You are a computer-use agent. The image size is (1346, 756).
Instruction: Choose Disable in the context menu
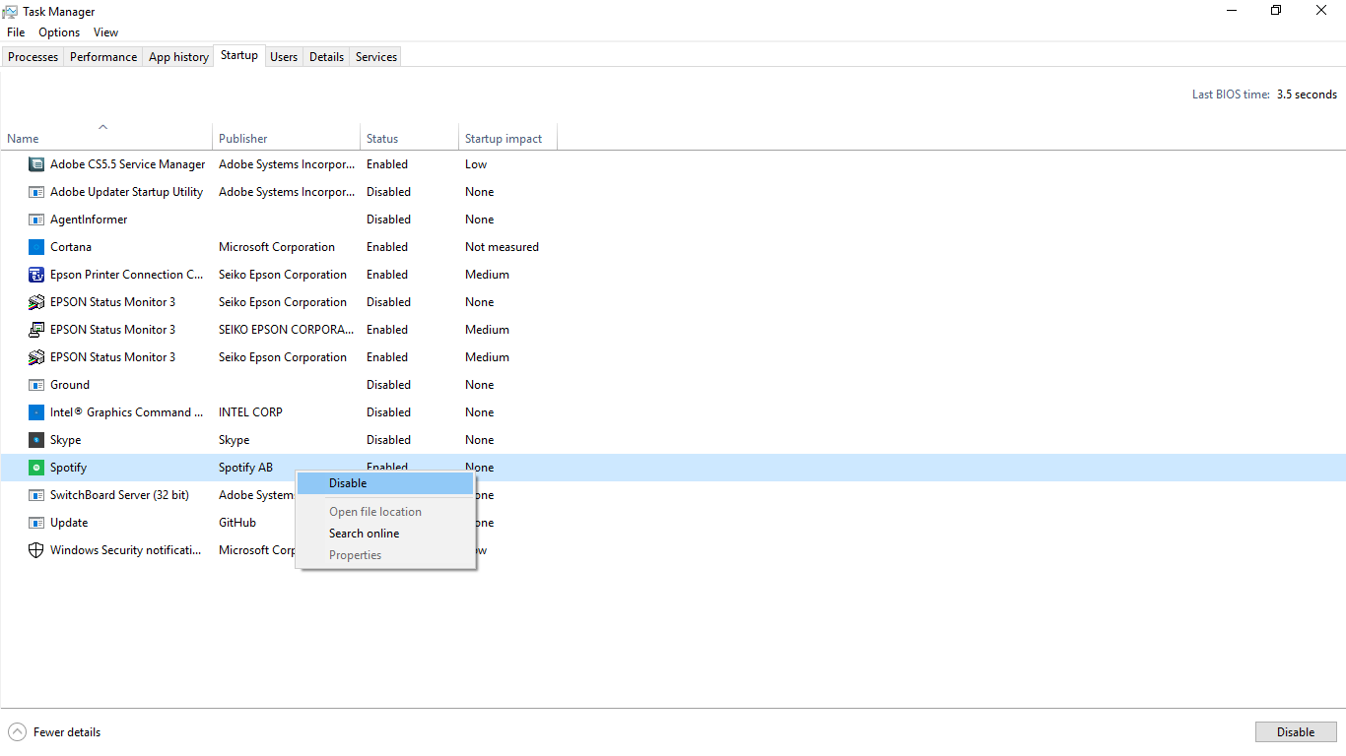[x=385, y=483]
